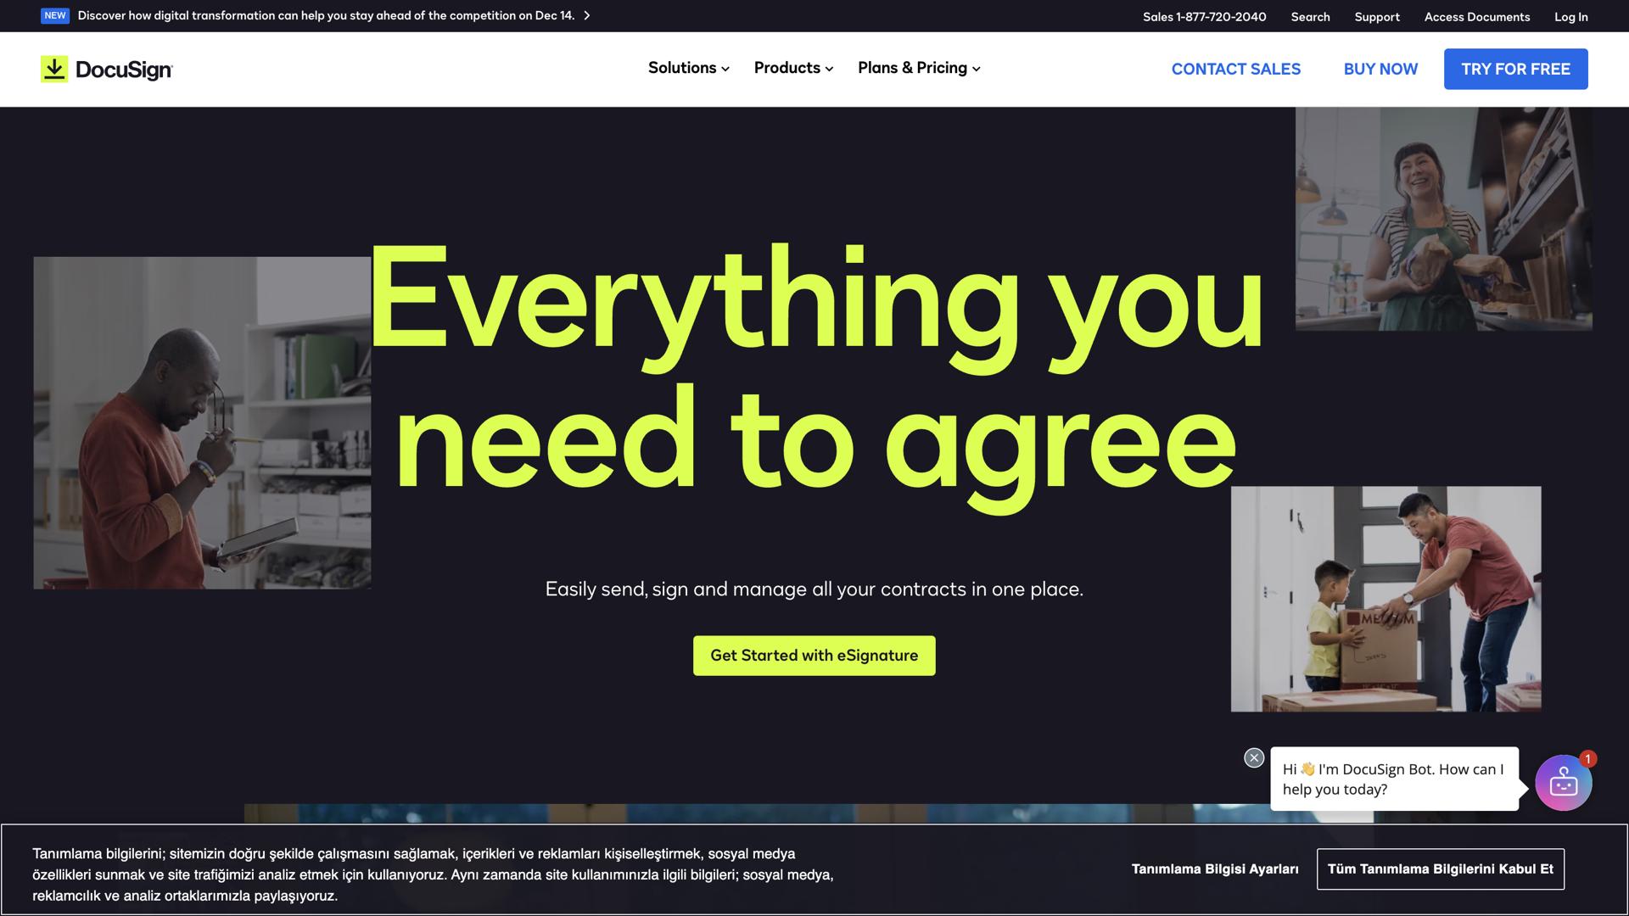Open CONTACT SALES
The height and width of the screenshot is (916, 1629).
[1235, 69]
